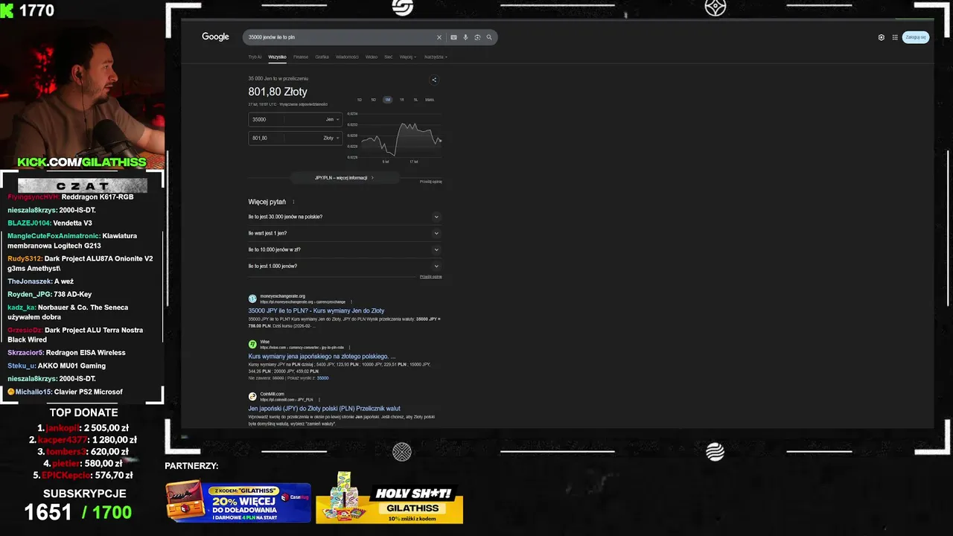Expand 'Ile to jest 30.000 jenów na polskie?'

coord(345,217)
